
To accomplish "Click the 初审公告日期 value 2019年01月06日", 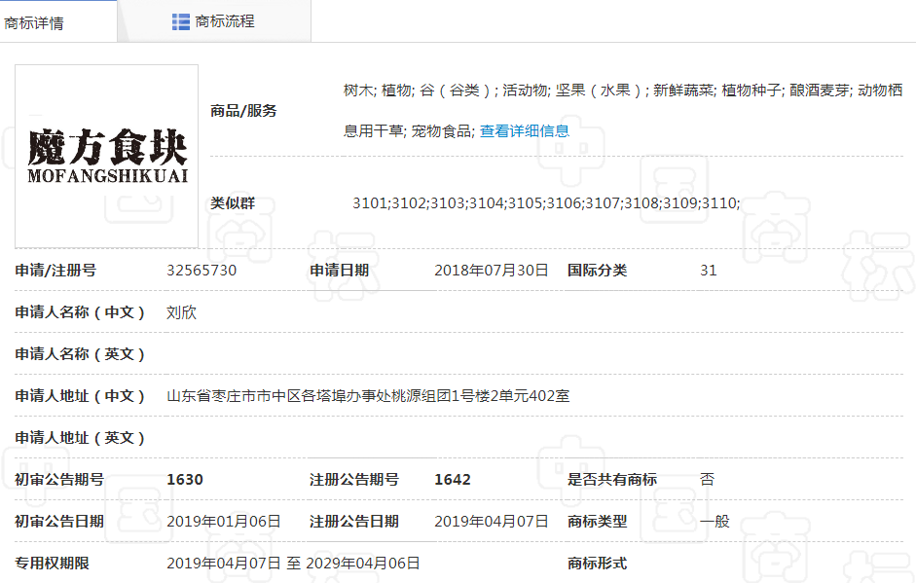I will [224, 522].
